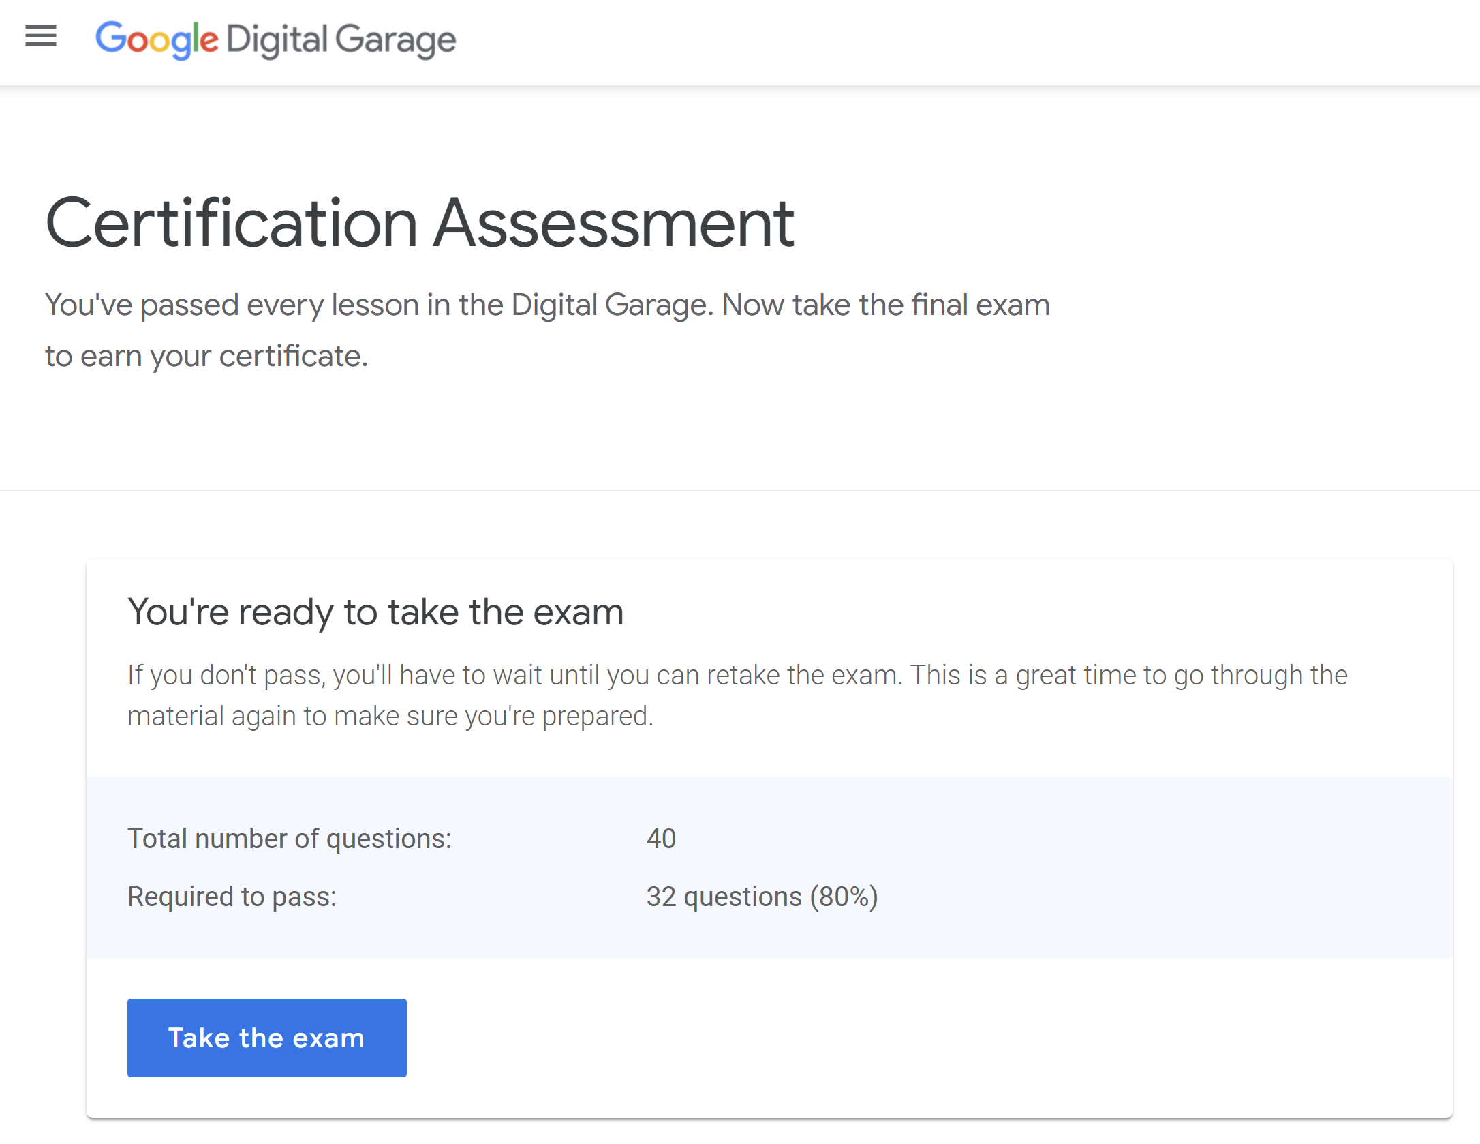Open the hamburger navigation menu
The image size is (1480, 1144).
(41, 35)
